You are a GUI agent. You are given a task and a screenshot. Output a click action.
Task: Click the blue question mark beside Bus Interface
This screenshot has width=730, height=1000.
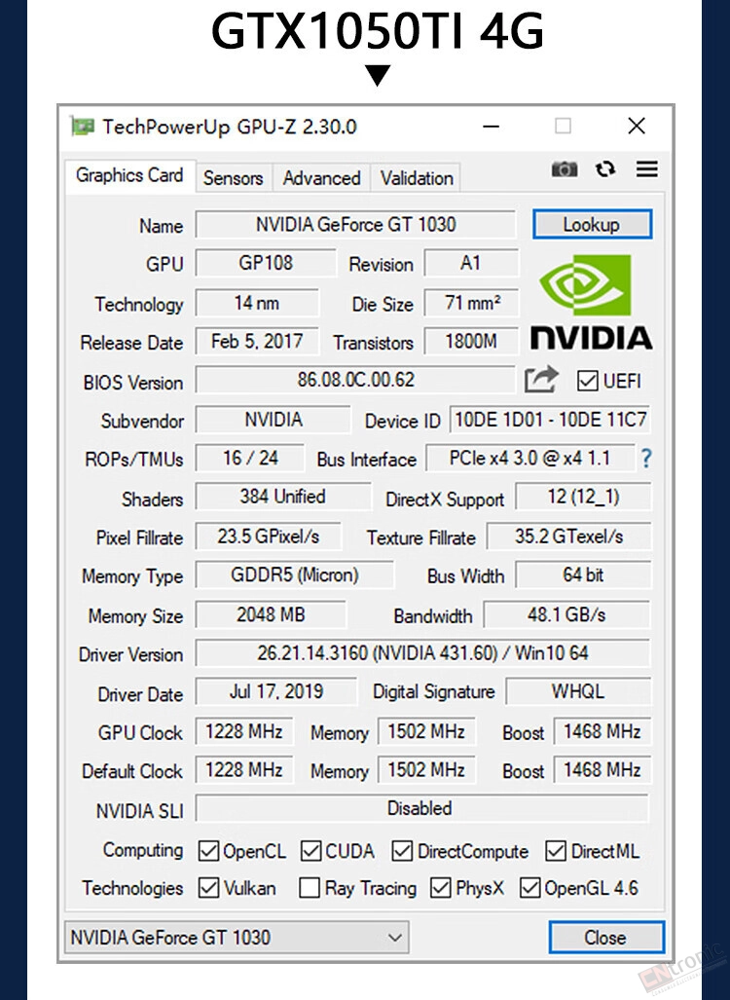[x=646, y=459]
